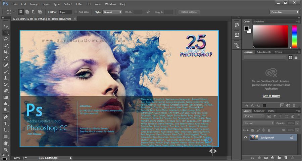
Task: Hide the Background layer with eye icon
Action: click(x=246, y=138)
